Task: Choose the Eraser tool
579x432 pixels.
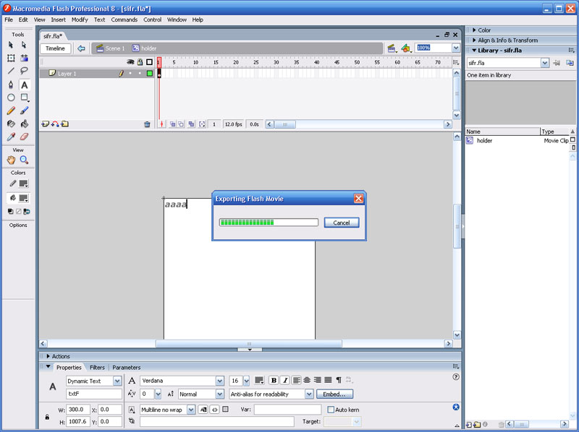Action: click(24, 137)
